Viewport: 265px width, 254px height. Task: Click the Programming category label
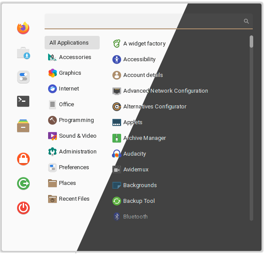click(77, 120)
